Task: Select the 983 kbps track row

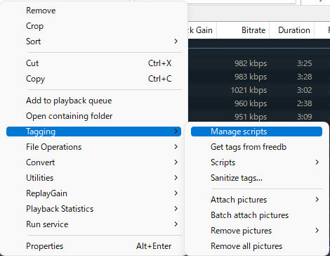Action: coord(259,77)
